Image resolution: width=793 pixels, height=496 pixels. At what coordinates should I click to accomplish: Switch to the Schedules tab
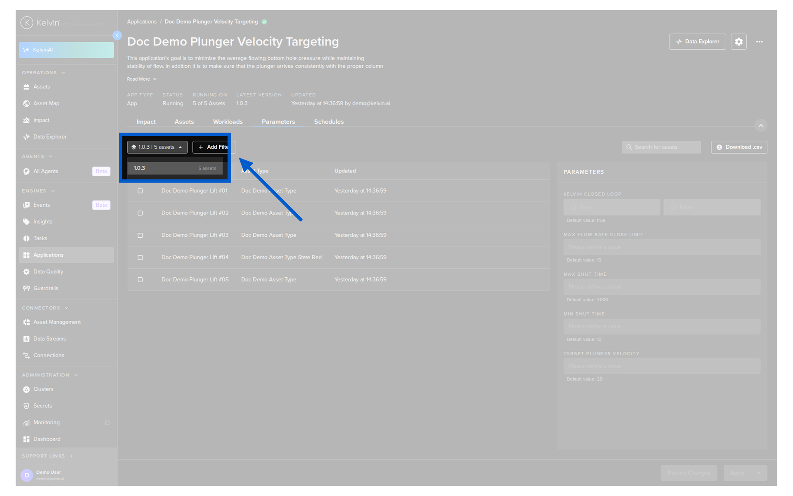[329, 122]
